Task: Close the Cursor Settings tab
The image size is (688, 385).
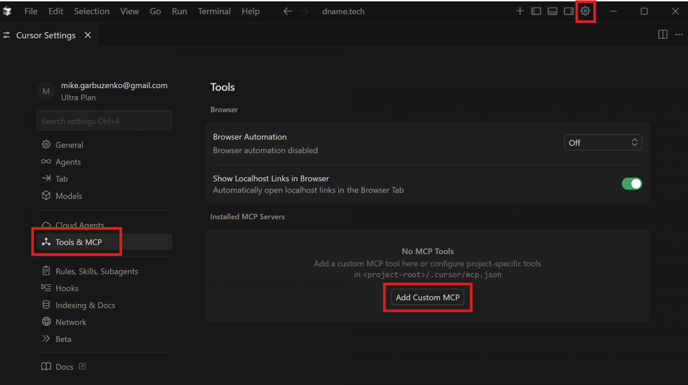Action: pyautogui.click(x=88, y=35)
